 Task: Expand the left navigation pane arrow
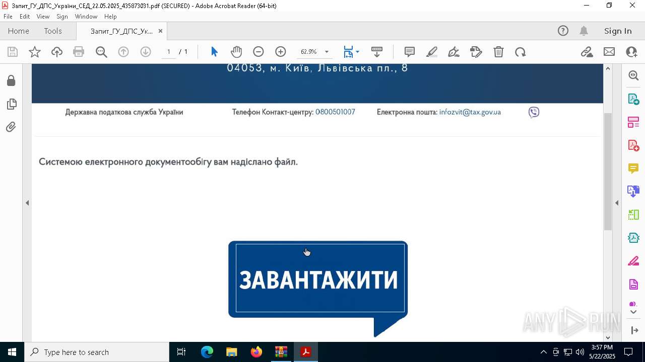click(27, 203)
